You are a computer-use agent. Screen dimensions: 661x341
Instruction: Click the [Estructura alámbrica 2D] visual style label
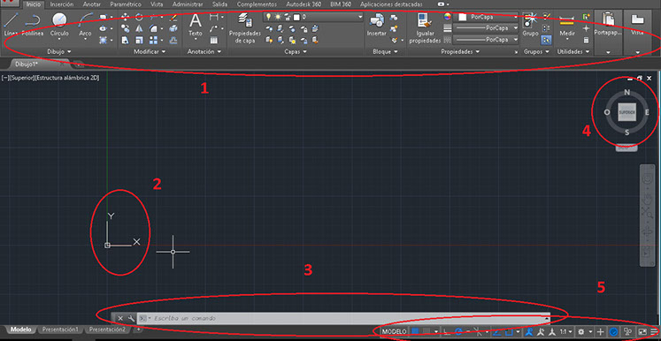coord(67,79)
